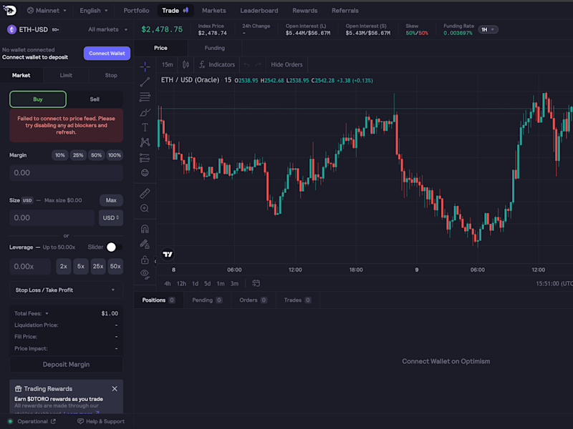Open the ETH-USD market selector

34,29
